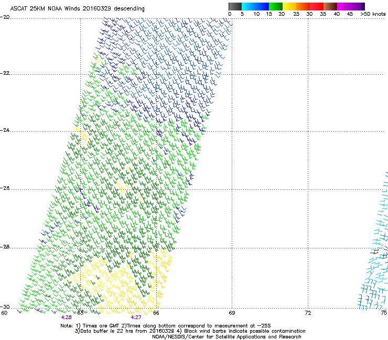Click the '-28' latitude axis label
This screenshot has height=340, width=388.
5,247
